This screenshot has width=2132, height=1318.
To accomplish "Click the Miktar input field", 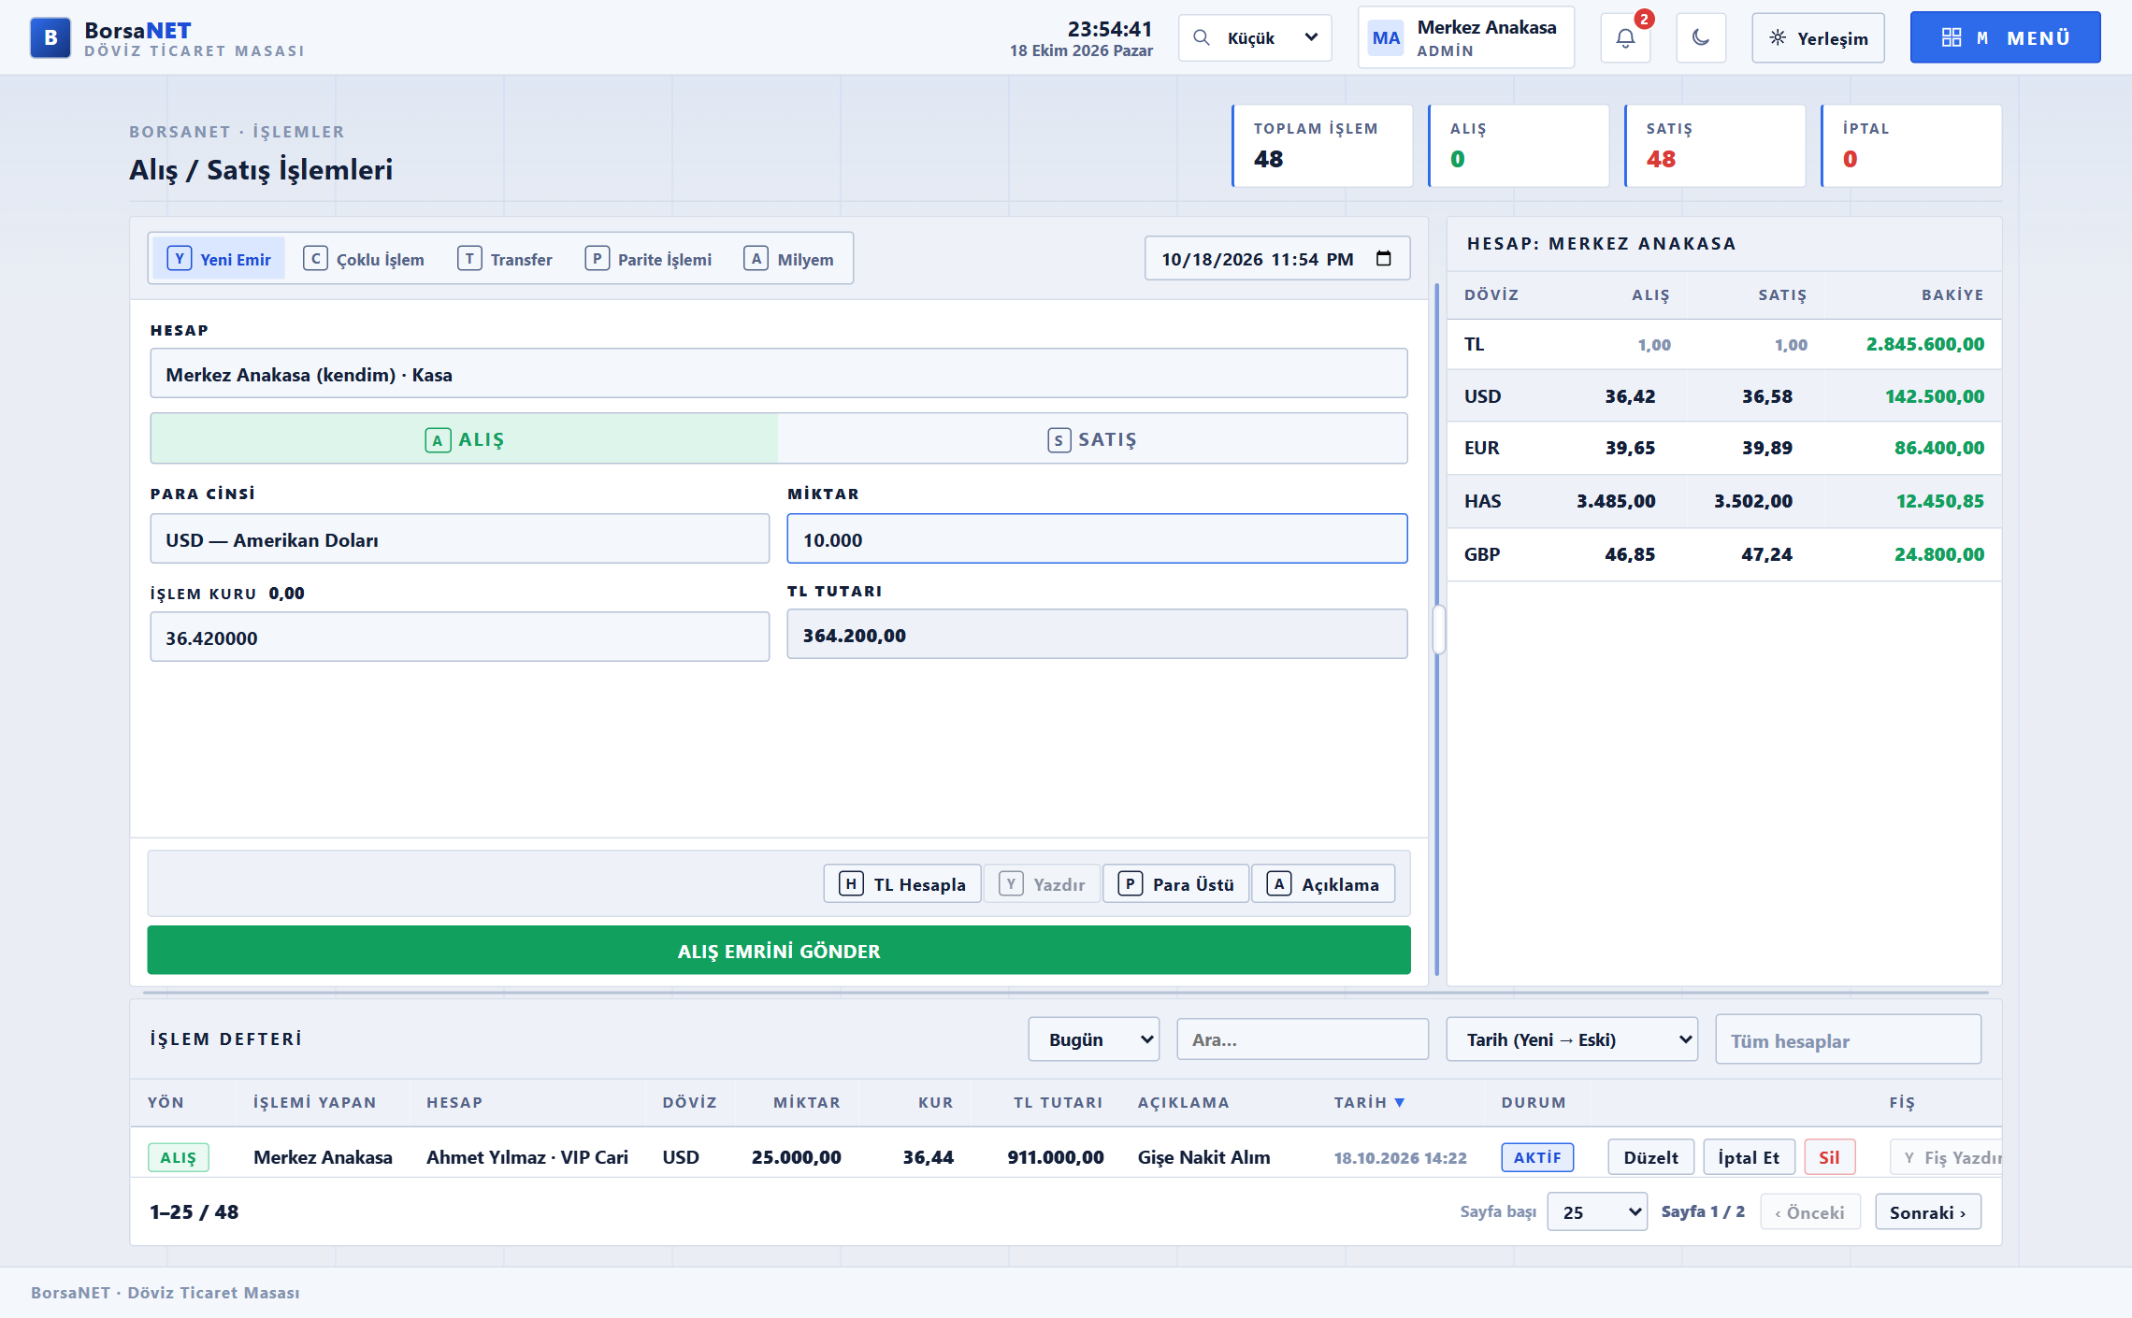I will 1097,539.
